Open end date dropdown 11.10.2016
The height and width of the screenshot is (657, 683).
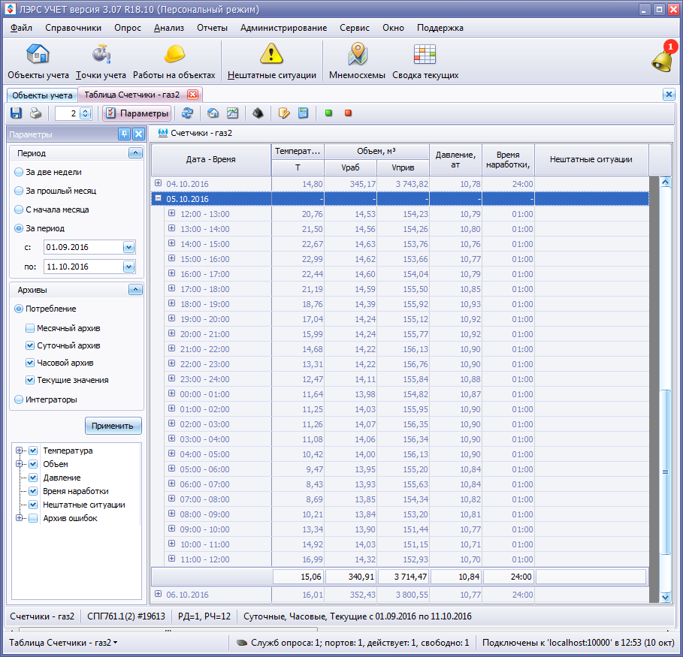click(x=129, y=267)
